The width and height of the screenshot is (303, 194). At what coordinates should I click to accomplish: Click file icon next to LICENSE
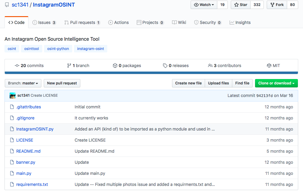(12, 140)
